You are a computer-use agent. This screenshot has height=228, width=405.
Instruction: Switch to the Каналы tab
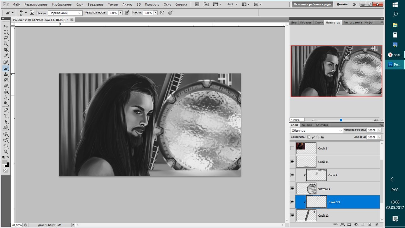tap(307, 125)
